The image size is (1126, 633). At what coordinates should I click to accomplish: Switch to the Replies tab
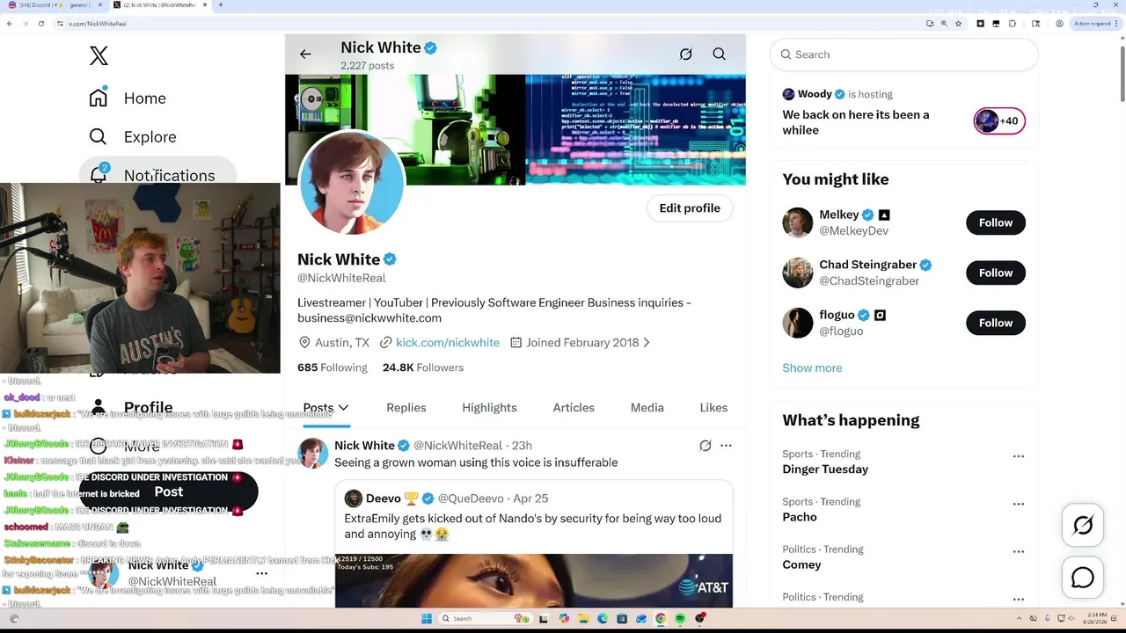[406, 407]
